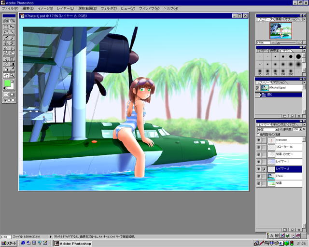Select the Gradient tool
The image size is (309, 247).
[12, 64]
